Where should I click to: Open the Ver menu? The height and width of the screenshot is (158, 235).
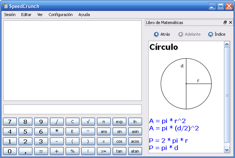point(40,15)
